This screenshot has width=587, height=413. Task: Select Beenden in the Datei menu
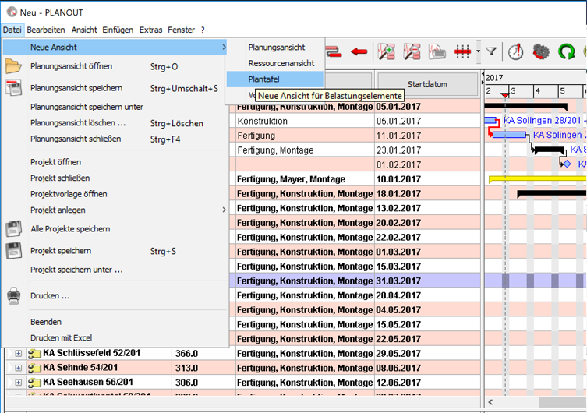click(x=115, y=322)
